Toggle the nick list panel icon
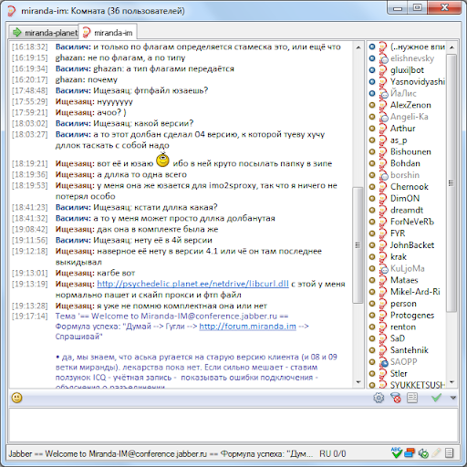Screen dimensions: 467x467 (x=412, y=398)
